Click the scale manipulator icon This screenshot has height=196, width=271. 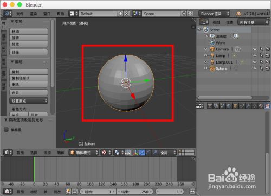pyautogui.click(x=154, y=153)
